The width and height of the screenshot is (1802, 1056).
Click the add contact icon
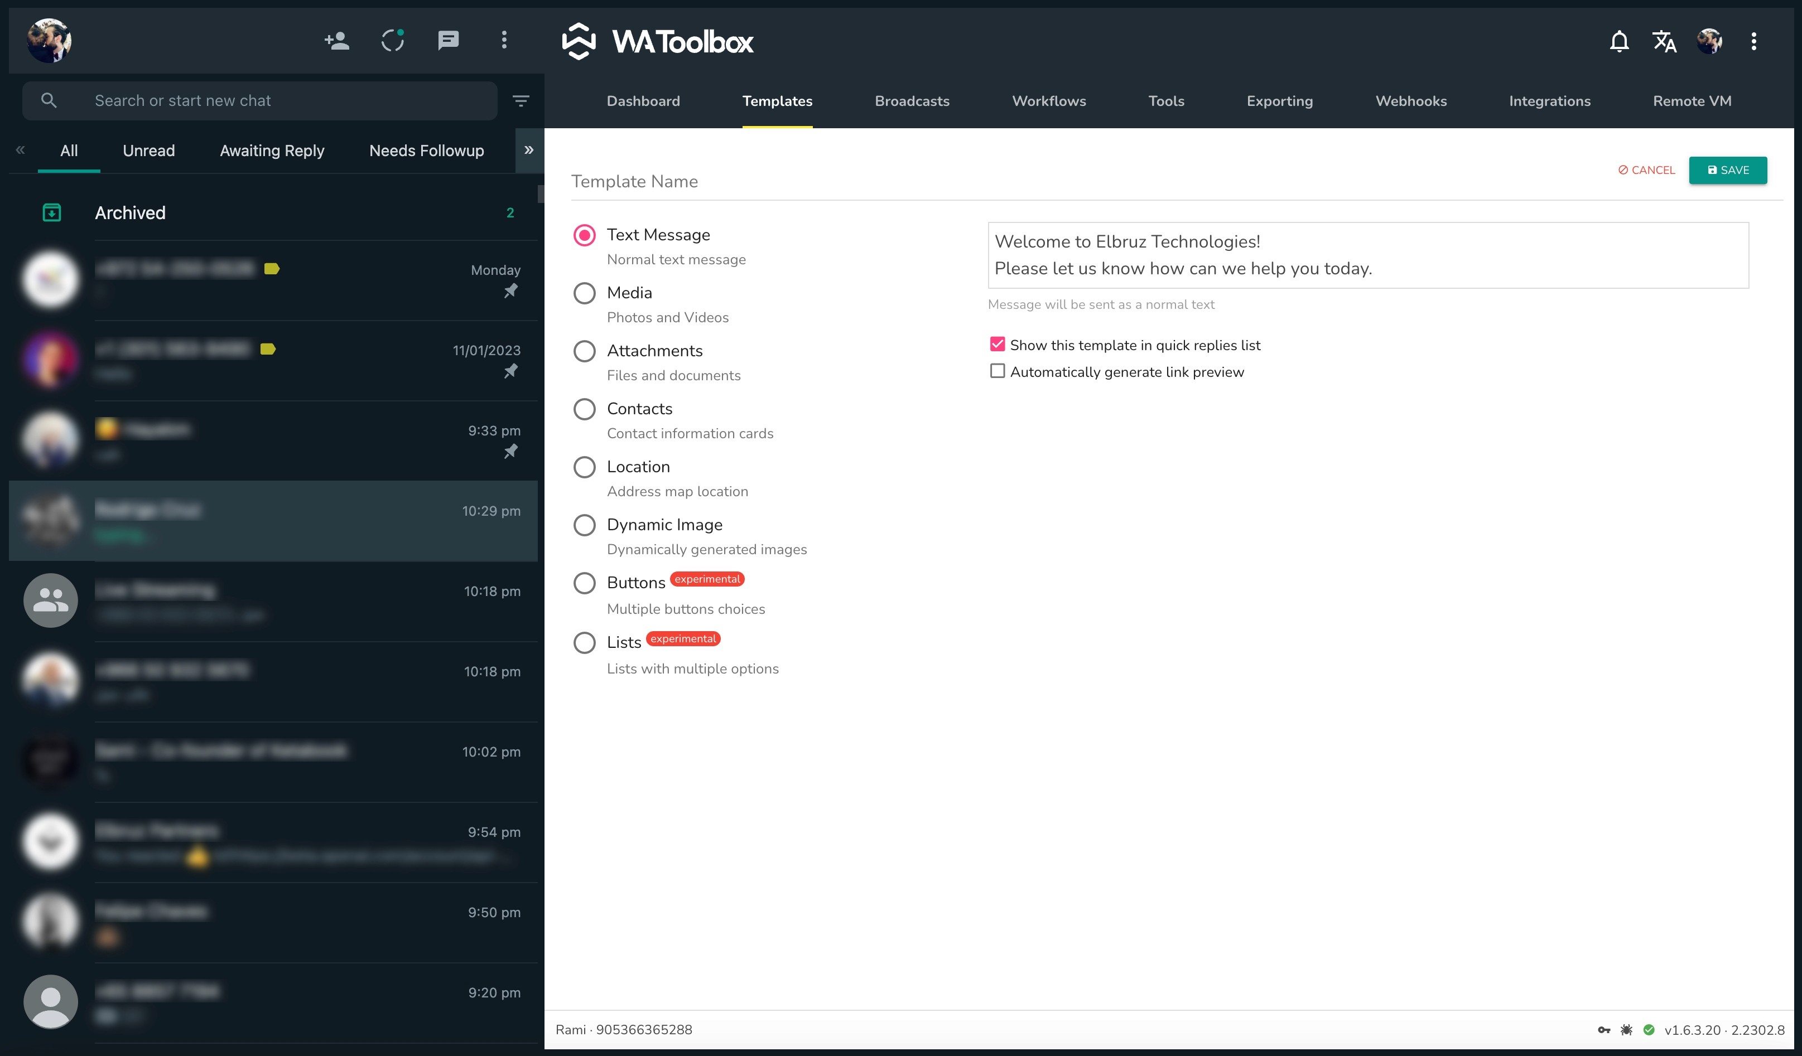[x=337, y=41]
